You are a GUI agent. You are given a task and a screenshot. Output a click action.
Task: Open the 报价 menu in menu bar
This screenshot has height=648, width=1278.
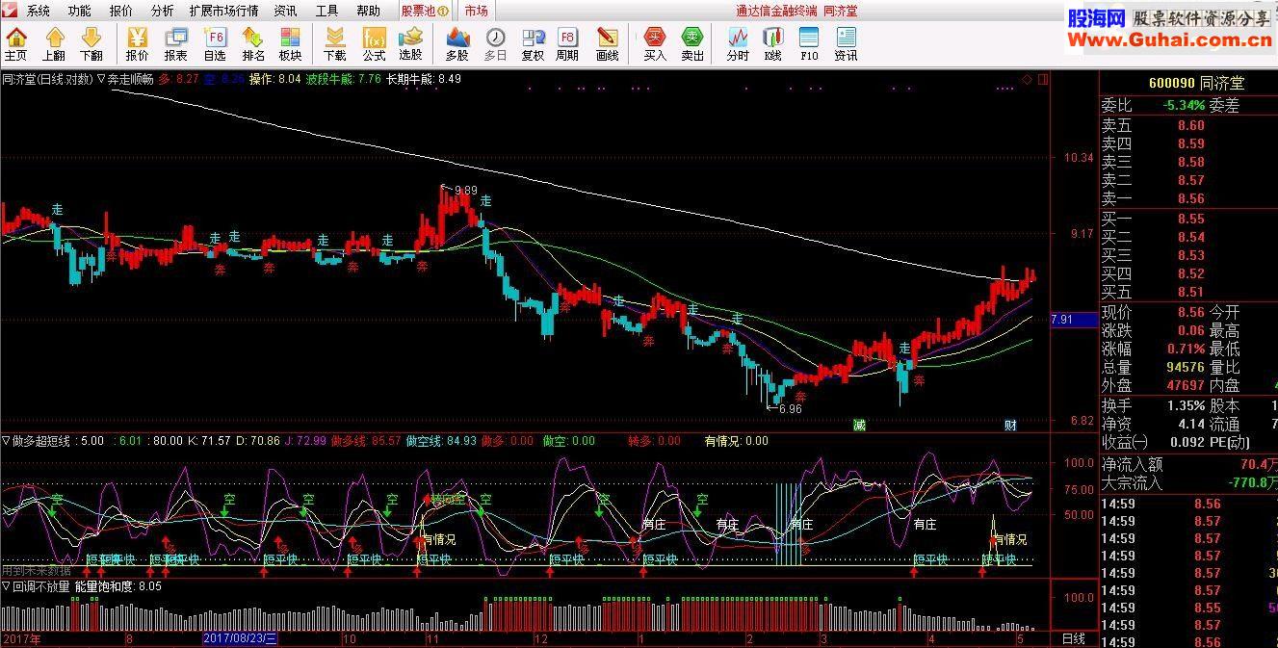[x=121, y=11]
